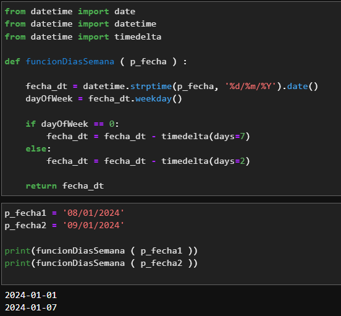
Task: Click the line 'from datetime import datetime'
Action: (x=80, y=24)
